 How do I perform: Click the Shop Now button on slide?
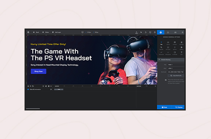[x=38, y=71]
